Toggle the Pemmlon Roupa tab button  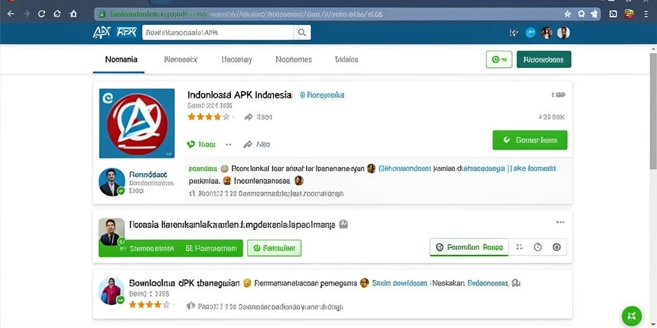pyautogui.click(x=469, y=247)
